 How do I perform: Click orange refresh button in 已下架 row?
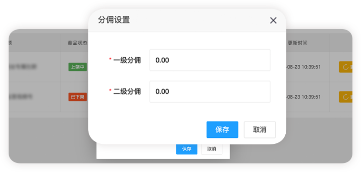pyautogui.click(x=346, y=97)
